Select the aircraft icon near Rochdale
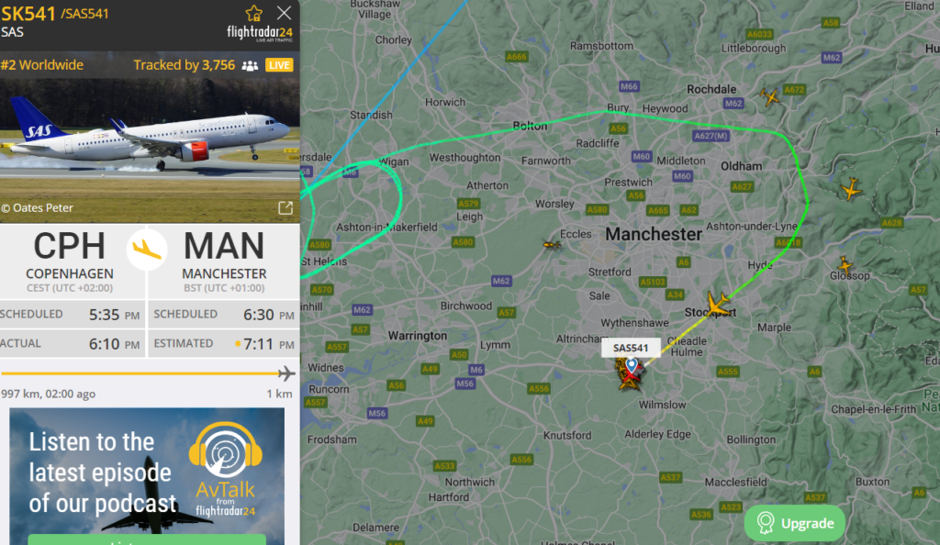The image size is (940, 545). point(770,95)
